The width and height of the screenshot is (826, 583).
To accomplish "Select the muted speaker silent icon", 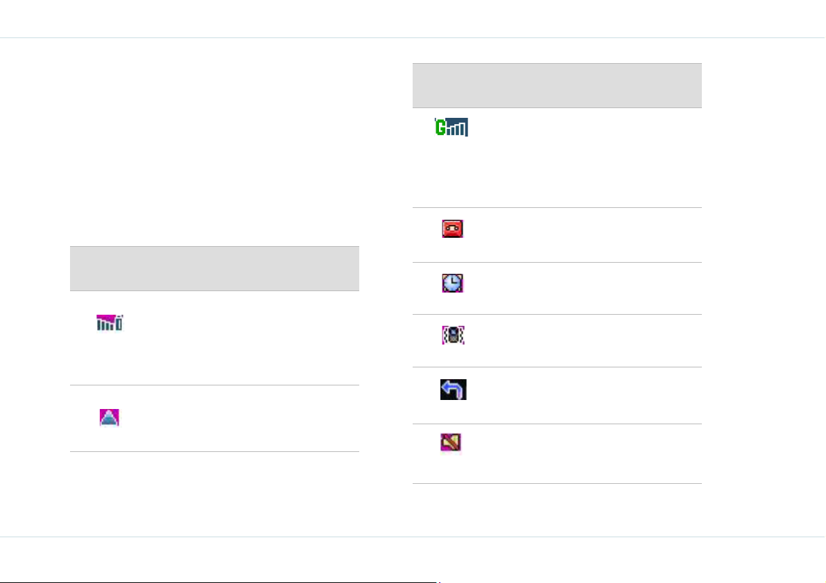I will [x=451, y=442].
